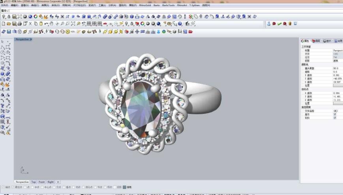The width and height of the screenshot is (343, 195).
Task: Click the green check mark icon near the properties panel
Action: point(279,24)
